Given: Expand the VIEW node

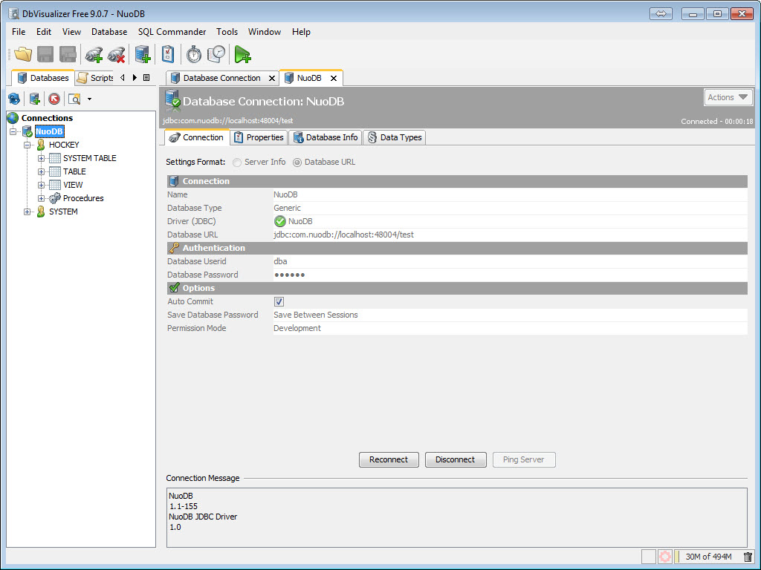Looking at the screenshot, I should click(42, 185).
